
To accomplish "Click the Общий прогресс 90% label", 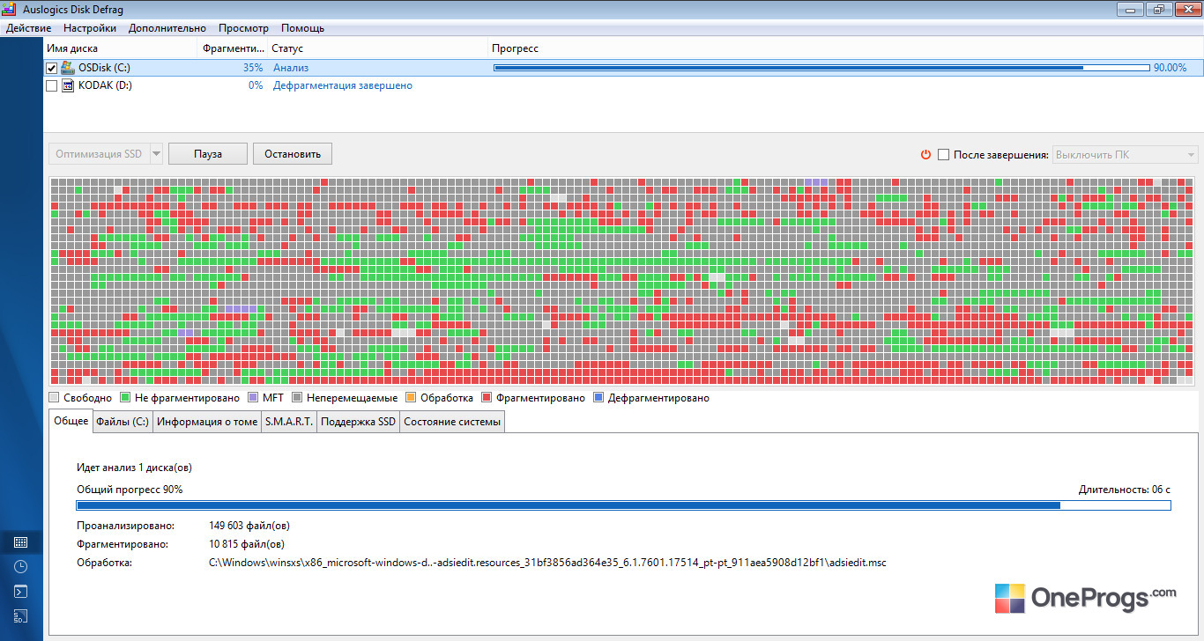I will click(x=130, y=489).
